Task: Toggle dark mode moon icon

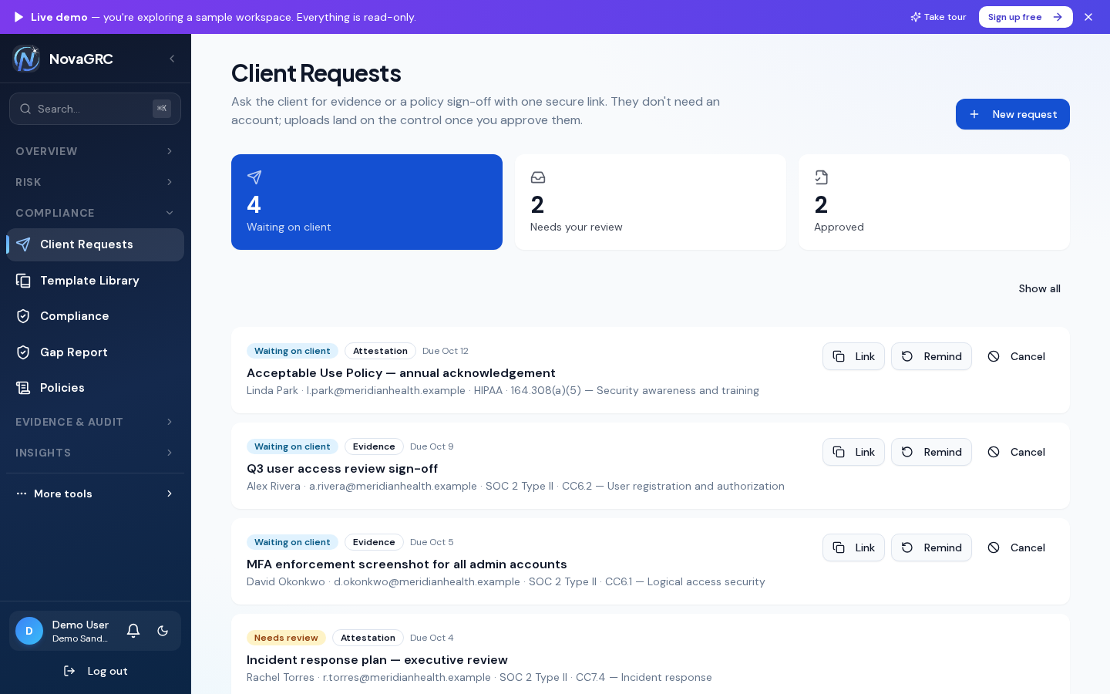Action: pos(163,631)
